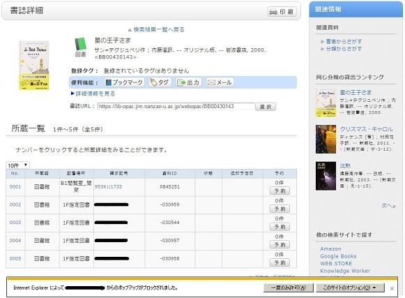The image size is (405, 298).
Task: Open the Le Petit Prince cover thumbnail
Action: pyautogui.click(x=34, y=65)
